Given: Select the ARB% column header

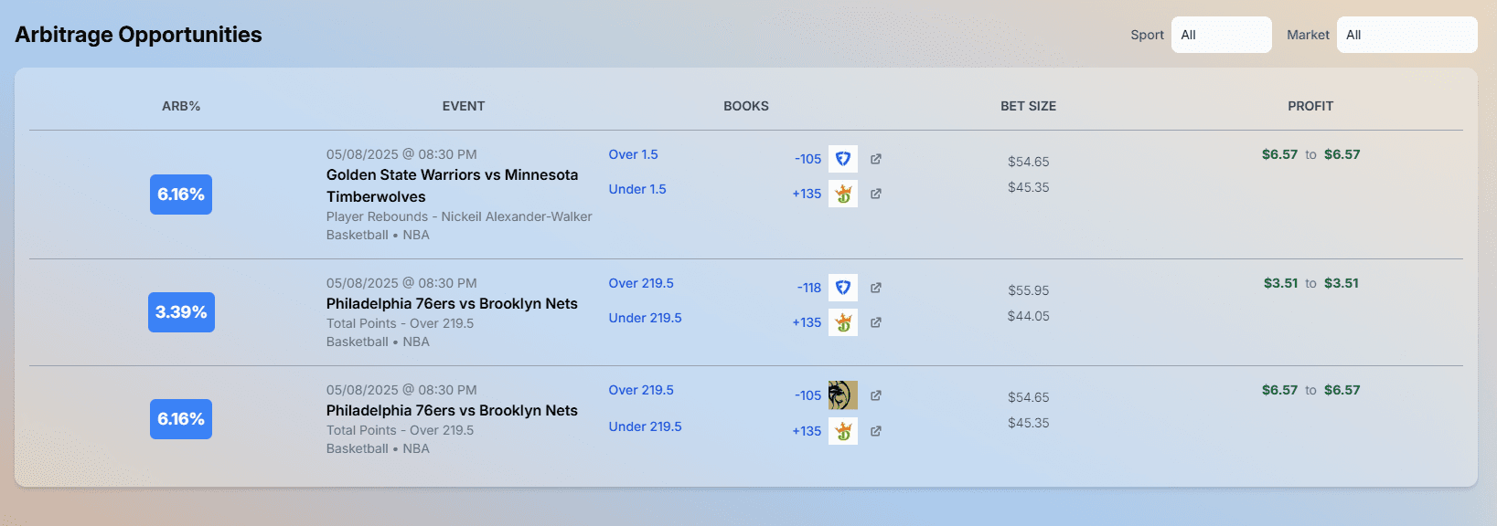Looking at the screenshot, I should pos(181,106).
